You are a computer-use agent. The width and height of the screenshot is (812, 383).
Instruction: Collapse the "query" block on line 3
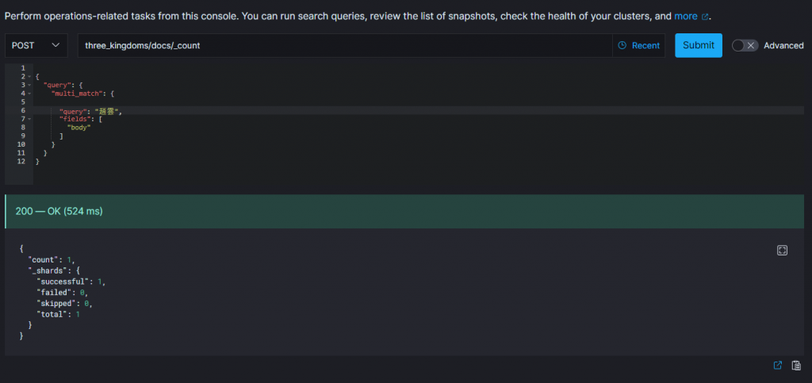coord(29,85)
